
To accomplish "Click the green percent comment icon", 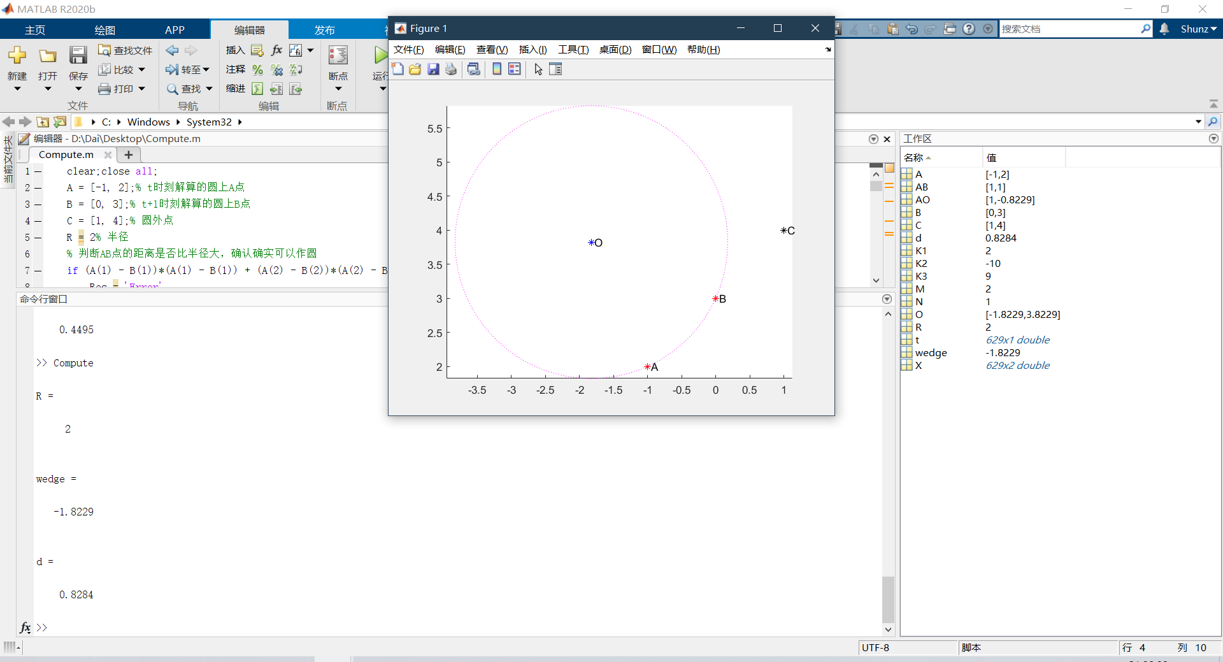I will coord(257,69).
